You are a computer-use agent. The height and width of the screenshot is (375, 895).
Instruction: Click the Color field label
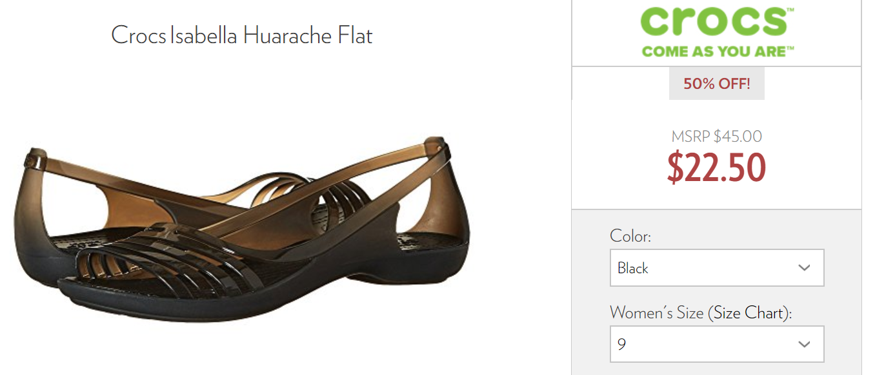pyautogui.click(x=630, y=236)
